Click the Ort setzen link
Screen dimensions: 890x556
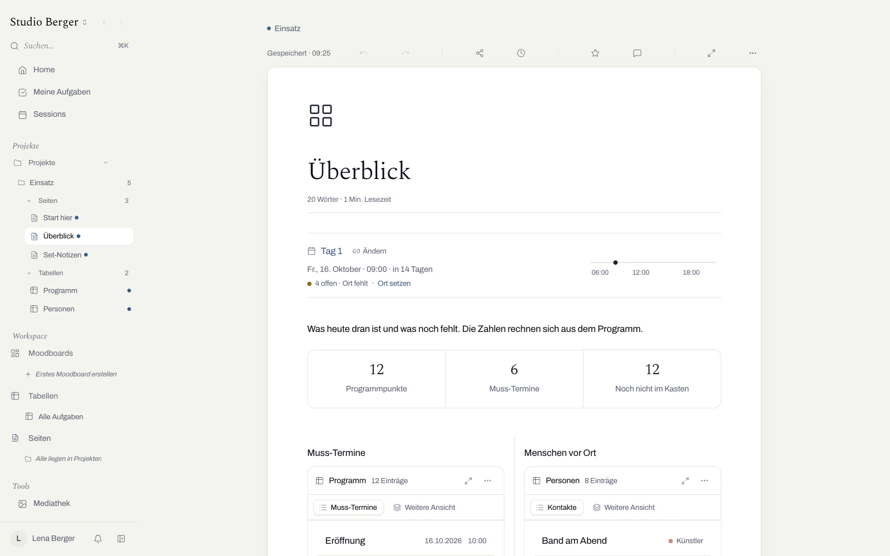(x=394, y=284)
